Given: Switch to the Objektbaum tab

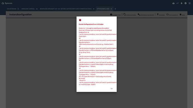Looking at the screenshot, I should (11, 9).
